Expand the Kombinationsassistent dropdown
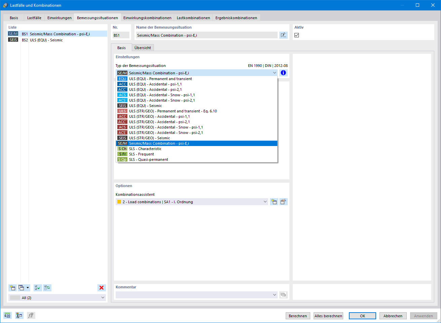 pos(265,202)
